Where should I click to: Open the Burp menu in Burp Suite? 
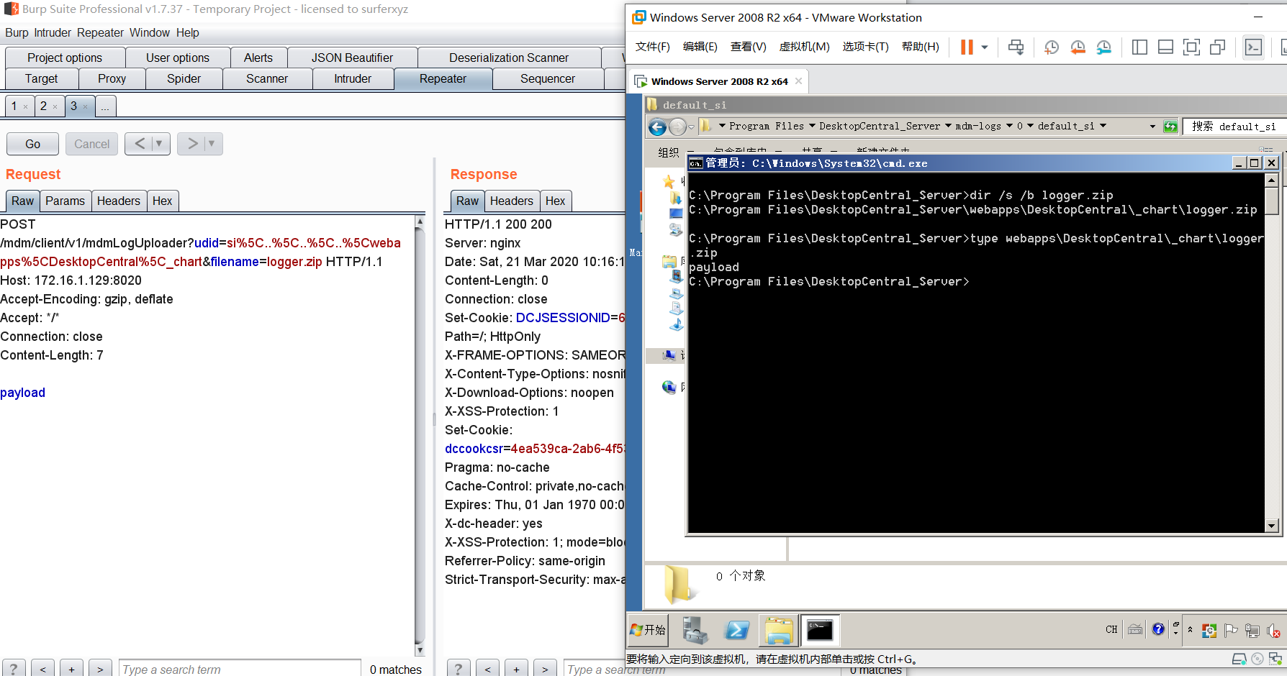pyautogui.click(x=17, y=32)
